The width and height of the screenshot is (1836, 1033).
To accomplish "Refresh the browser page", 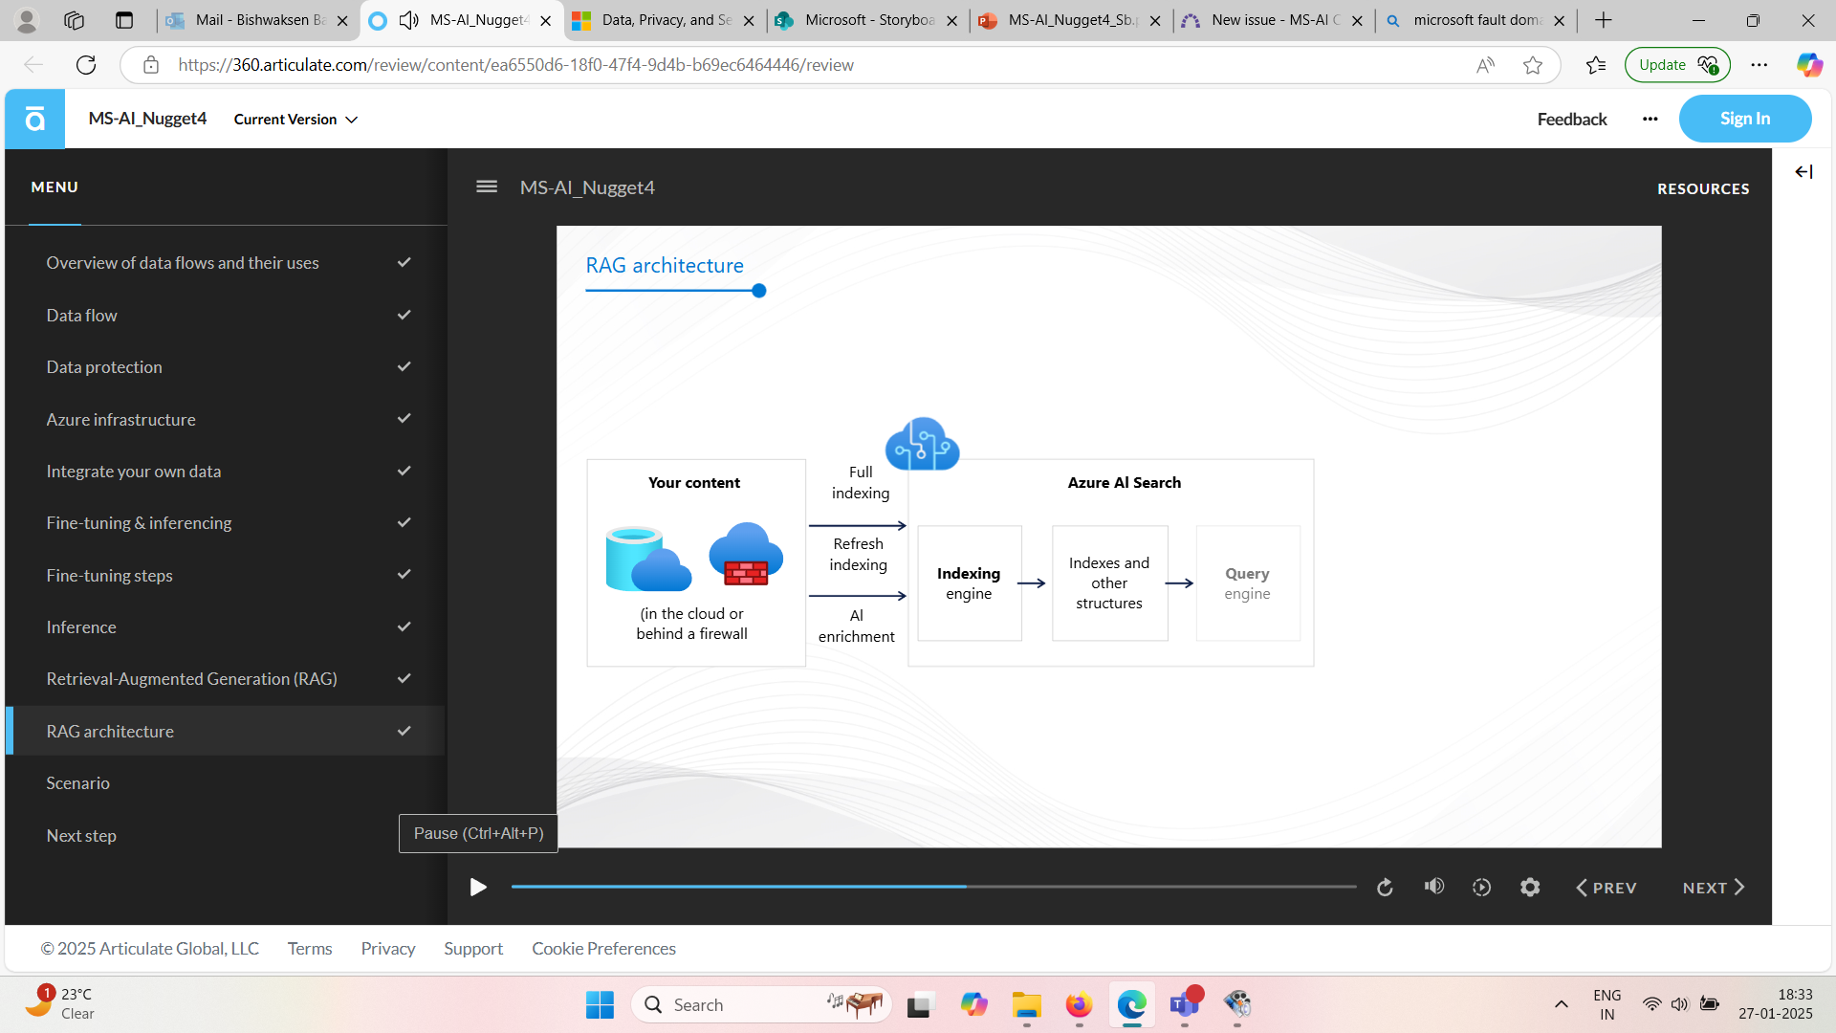I will (x=86, y=65).
